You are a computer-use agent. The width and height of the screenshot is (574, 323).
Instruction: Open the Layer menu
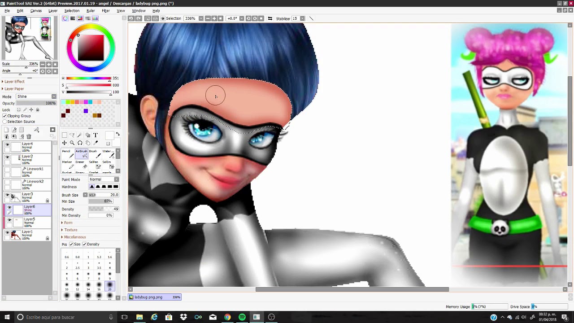pos(53,11)
